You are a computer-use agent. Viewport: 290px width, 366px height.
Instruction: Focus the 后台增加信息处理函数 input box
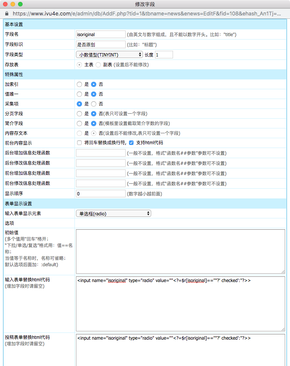[100, 153]
